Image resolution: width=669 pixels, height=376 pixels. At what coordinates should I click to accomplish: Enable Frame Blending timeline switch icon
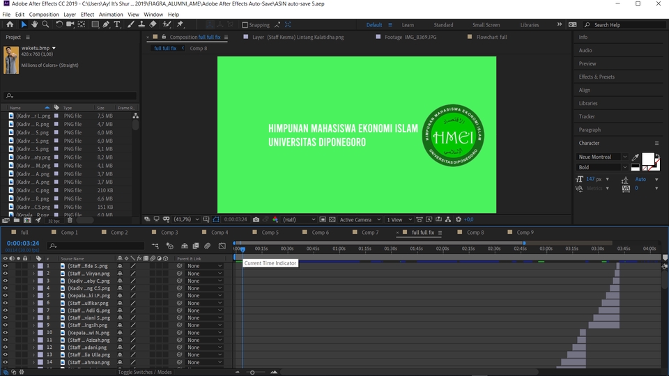tap(196, 246)
